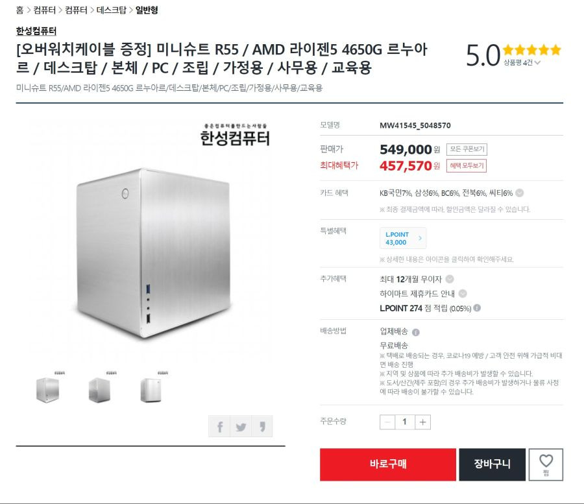Click 바로구매 buy now button
The image size is (584, 504).
pyautogui.click(x=388, y=464)
